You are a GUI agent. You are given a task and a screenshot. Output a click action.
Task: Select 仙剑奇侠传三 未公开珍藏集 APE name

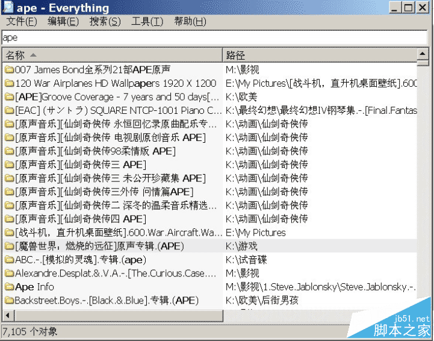pos(110,178)
